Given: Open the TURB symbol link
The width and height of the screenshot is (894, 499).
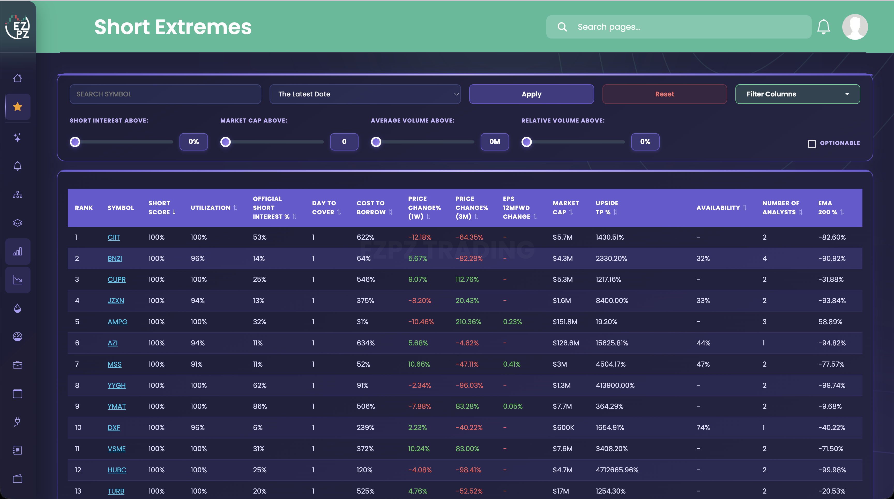Looking at the screenshot, I should [x=116, y=491].
